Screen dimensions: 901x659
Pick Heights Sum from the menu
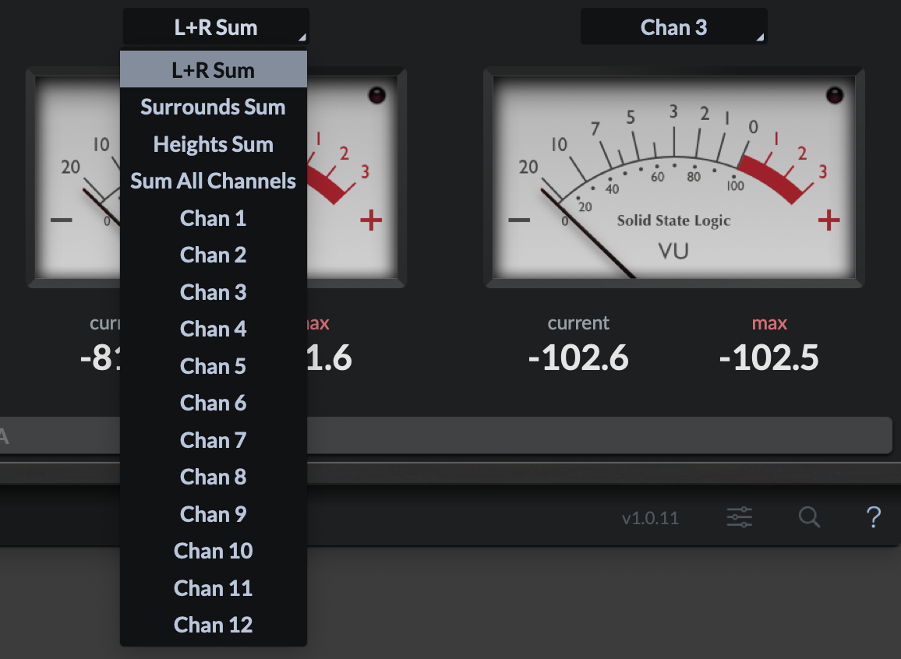tap(213, 144)
